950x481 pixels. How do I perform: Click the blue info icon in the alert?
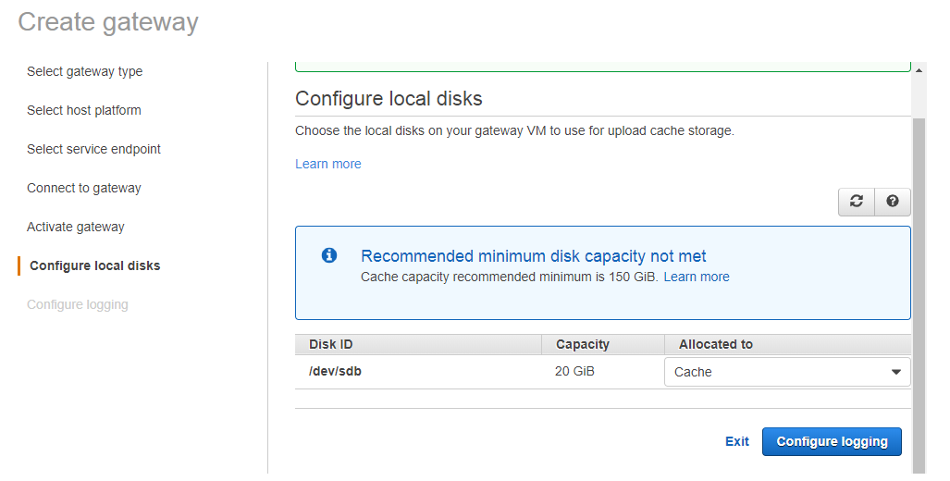[x=329, y=255]
